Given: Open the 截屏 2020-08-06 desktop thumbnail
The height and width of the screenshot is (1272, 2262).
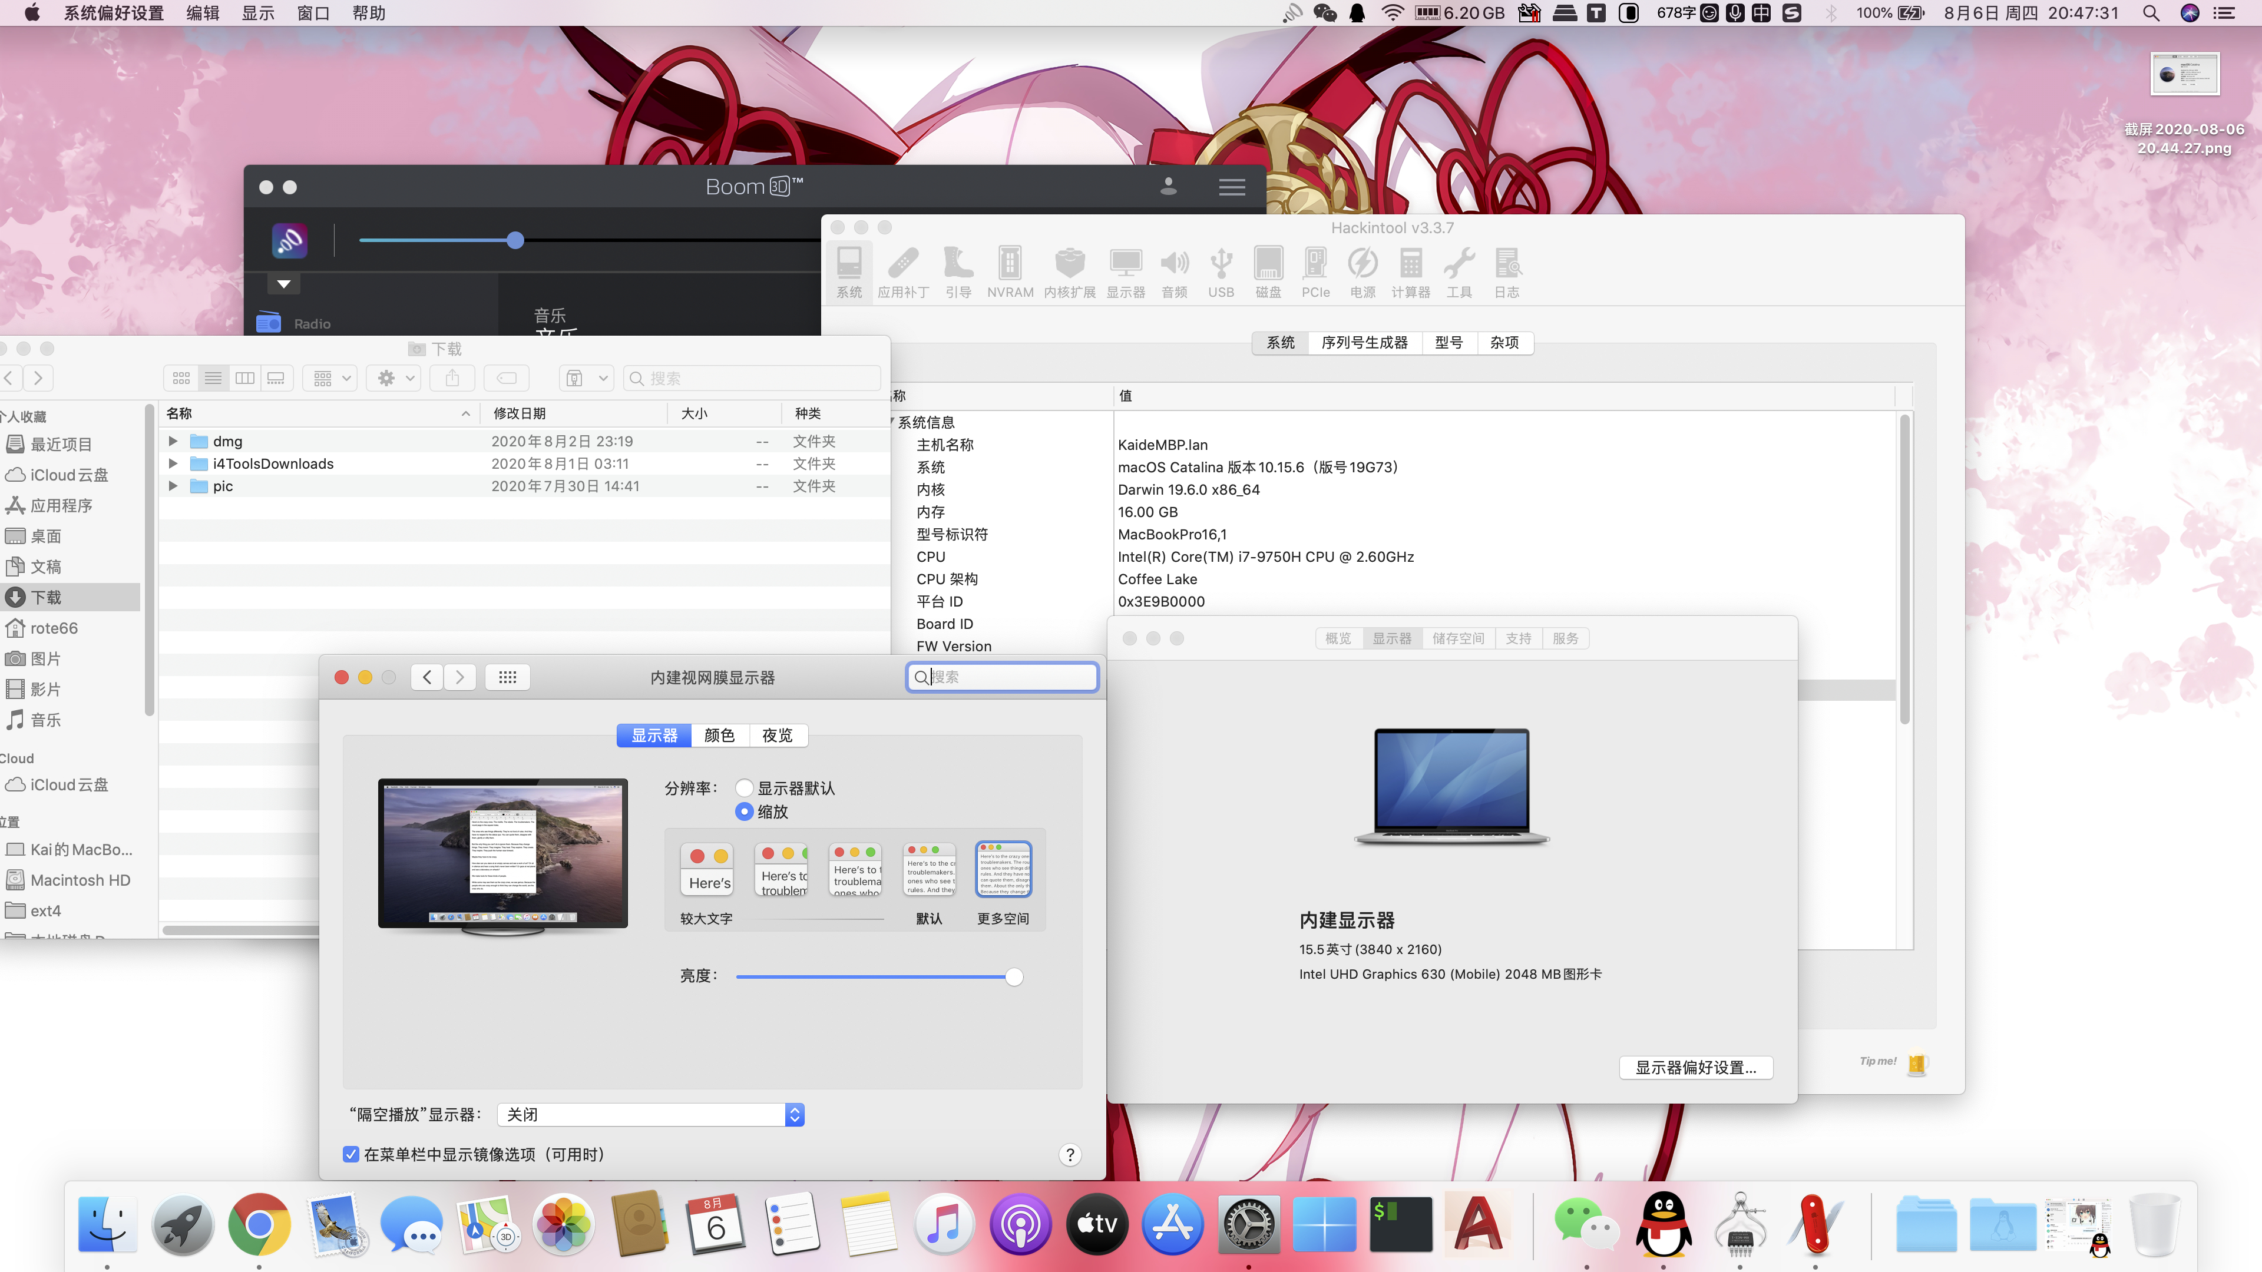Looking at the screenshot, I should (x=2184, y=75).
